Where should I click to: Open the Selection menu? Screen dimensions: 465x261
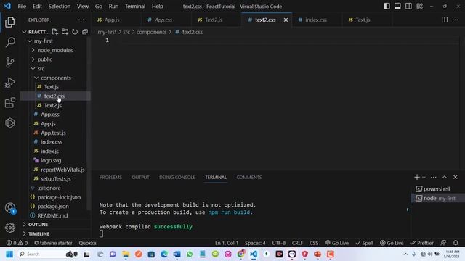pyautogui.click(x=60, y=7)
